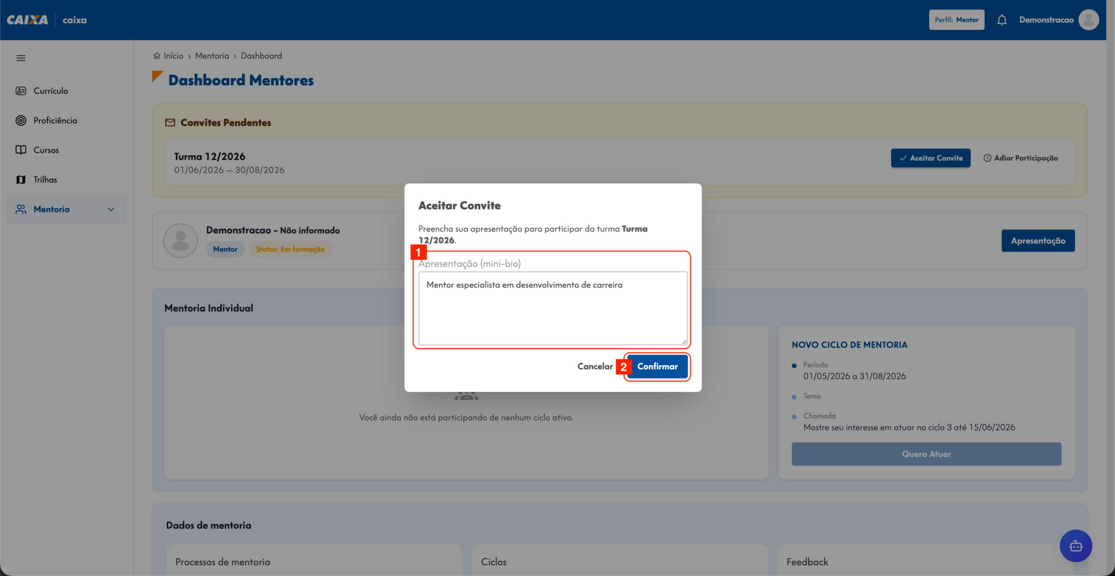The image size is (1115, 576).
Task: Click the CAIXA logo
Action: 27,20
